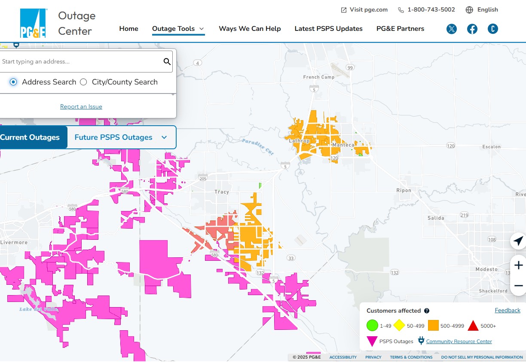Screen dimensions: 526x362
Task: Click the plug icon beside Community Resource Center
Action: click(x=421, y=341)
